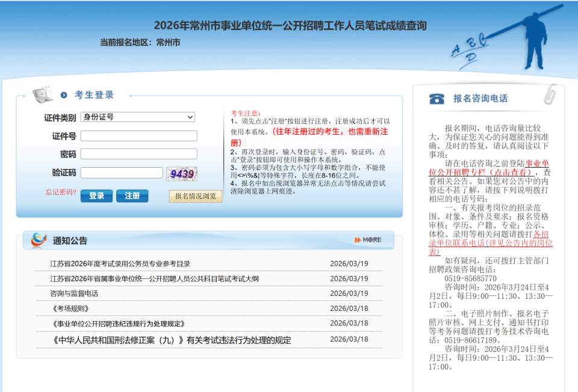Open 报名情况浏览 button
This screenshot has height=392, width=578.
pos(196,196)
